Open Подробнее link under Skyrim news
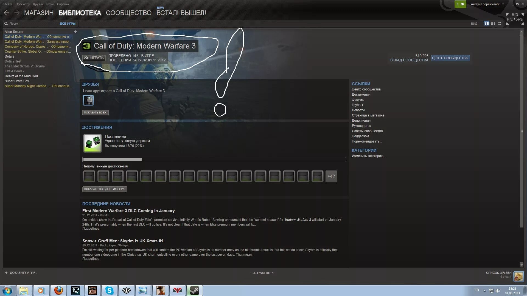This screenshot has height=296, width=527. tap(91, 259)
